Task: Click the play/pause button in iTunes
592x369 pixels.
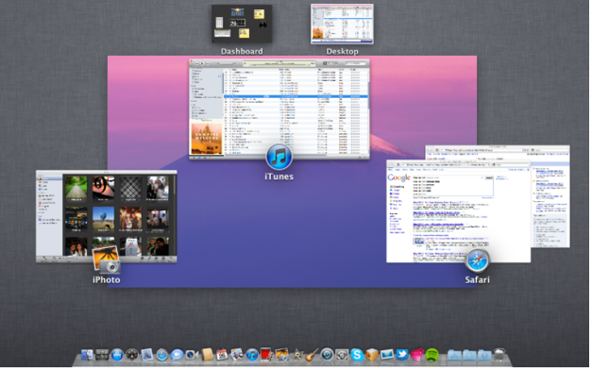Action: click(202, 63)
